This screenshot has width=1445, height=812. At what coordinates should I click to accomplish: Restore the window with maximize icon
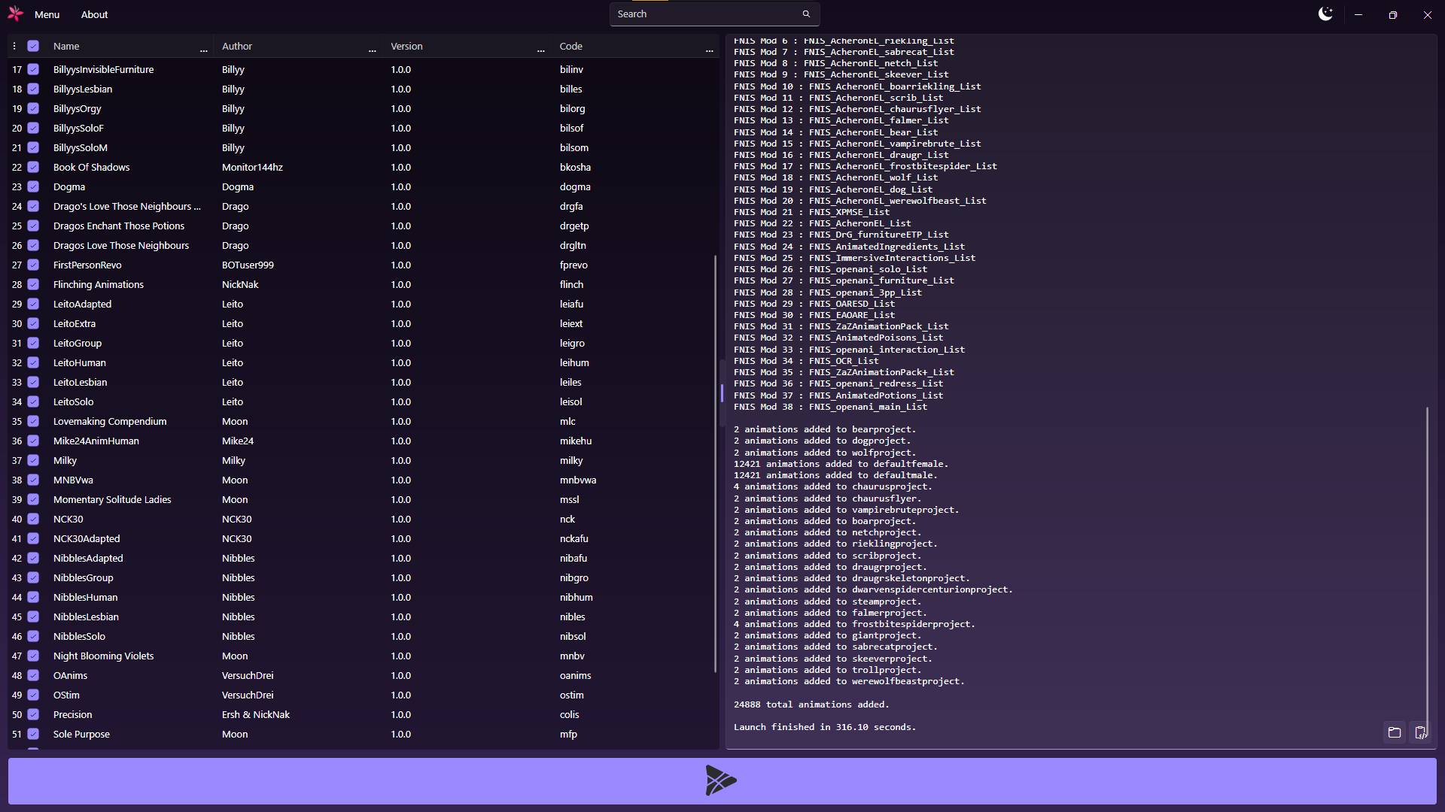pyautogui.click(x=1392, y=14)
